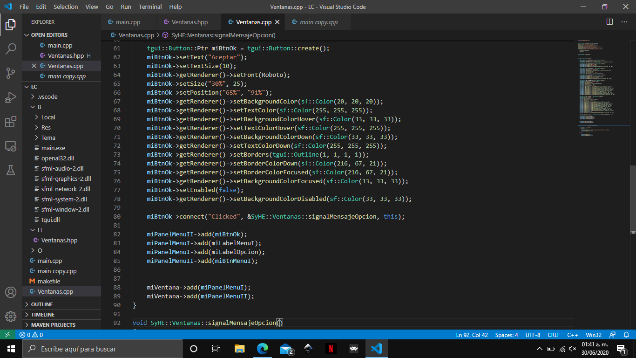Viewport: 636px width, 358px height.
Task: Select the C++ language mode indicator
Action: (572, 334)
